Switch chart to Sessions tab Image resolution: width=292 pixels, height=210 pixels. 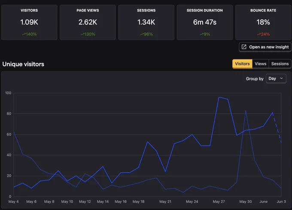click(280, 64)
